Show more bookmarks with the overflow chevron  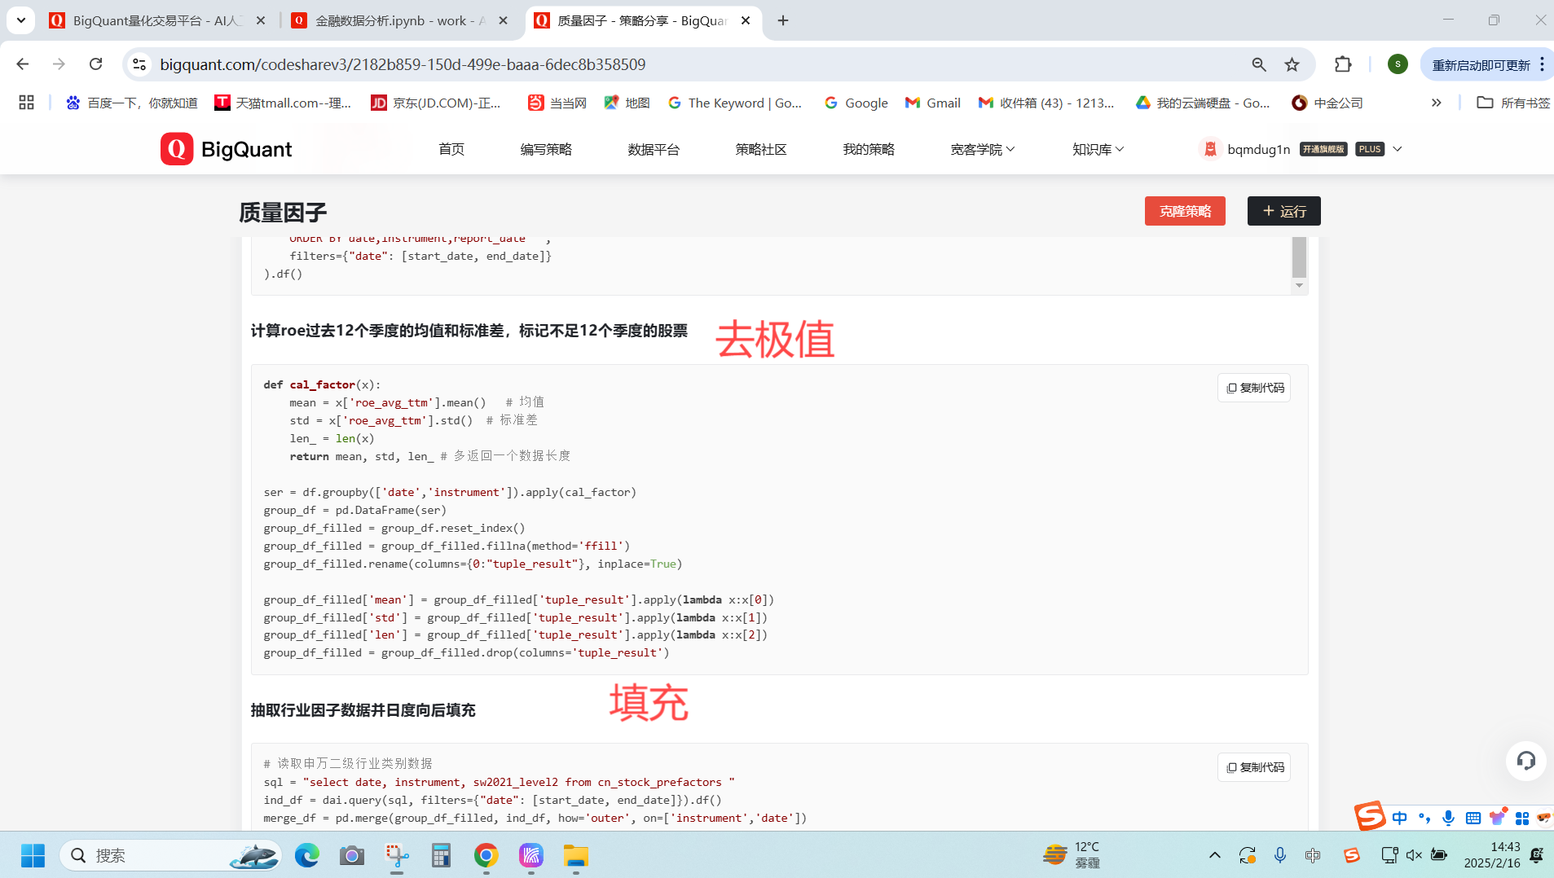tap(1436, 103)
